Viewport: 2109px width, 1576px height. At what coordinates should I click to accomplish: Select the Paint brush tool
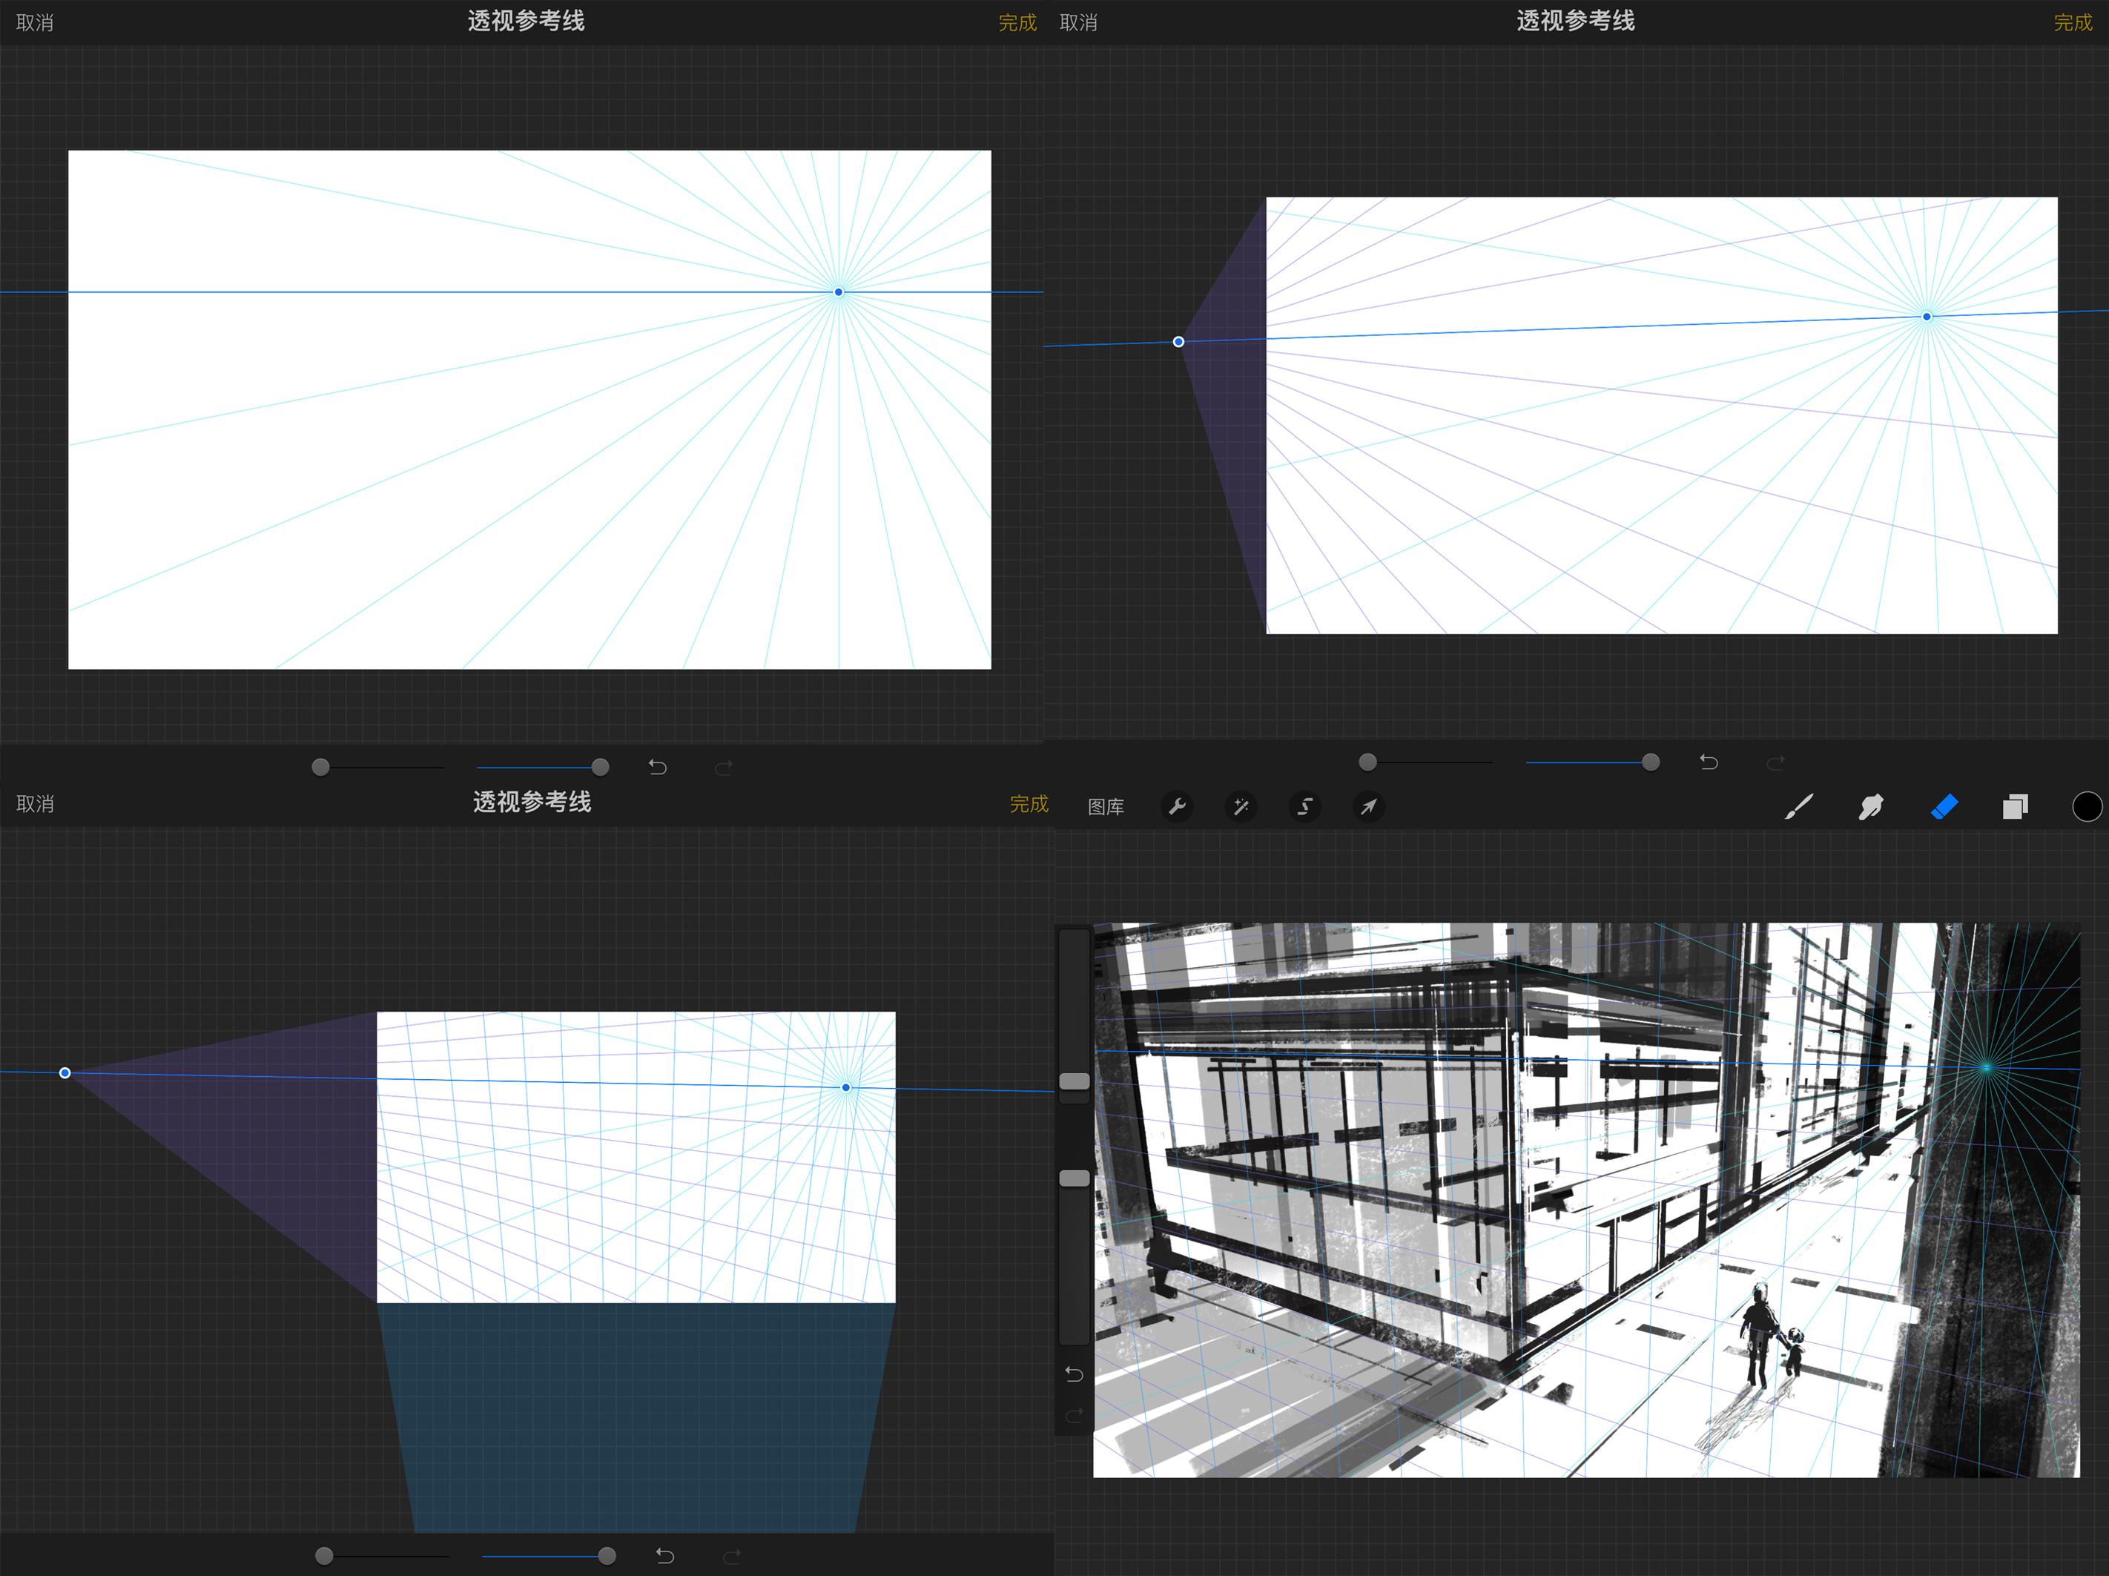tap(1798, 808)
